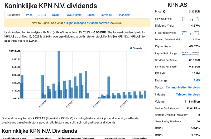Click the 12.6 billion market capitalization value
This screenshot has height=139, width=211.
click(193, 108)
